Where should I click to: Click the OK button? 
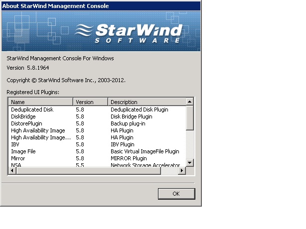click(x=176, y=194)
